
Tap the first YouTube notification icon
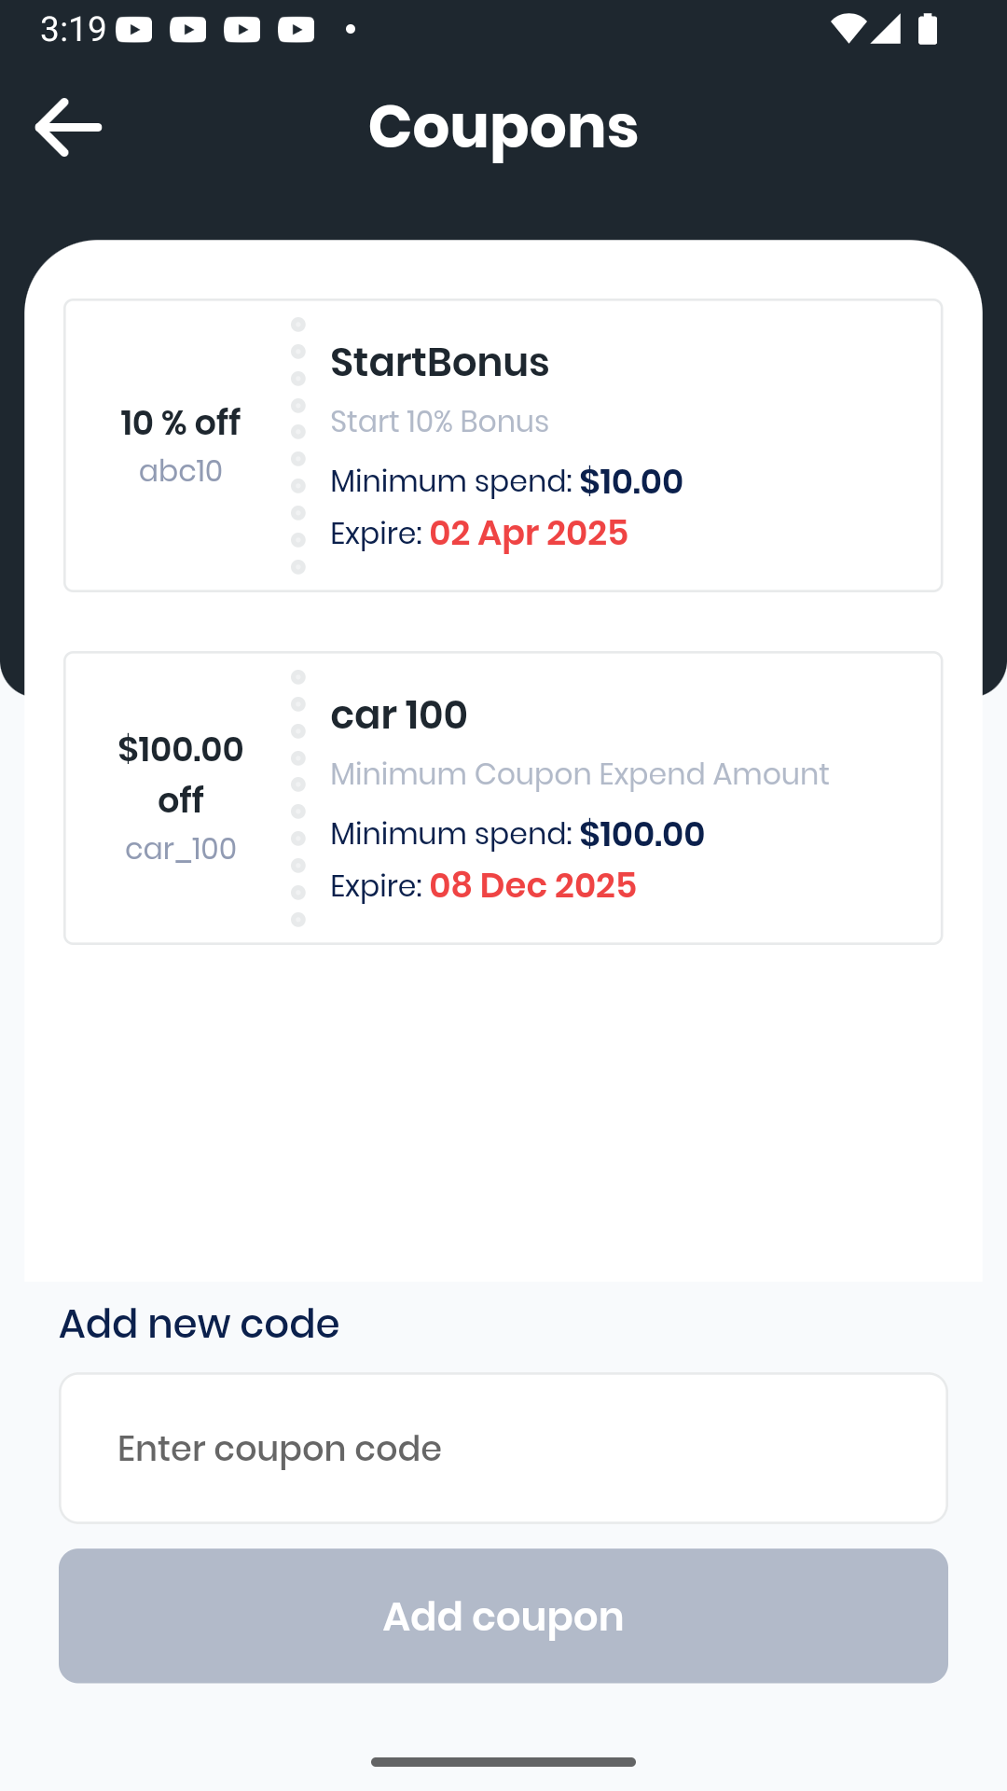pyautogui.click(x=134, y=30)
